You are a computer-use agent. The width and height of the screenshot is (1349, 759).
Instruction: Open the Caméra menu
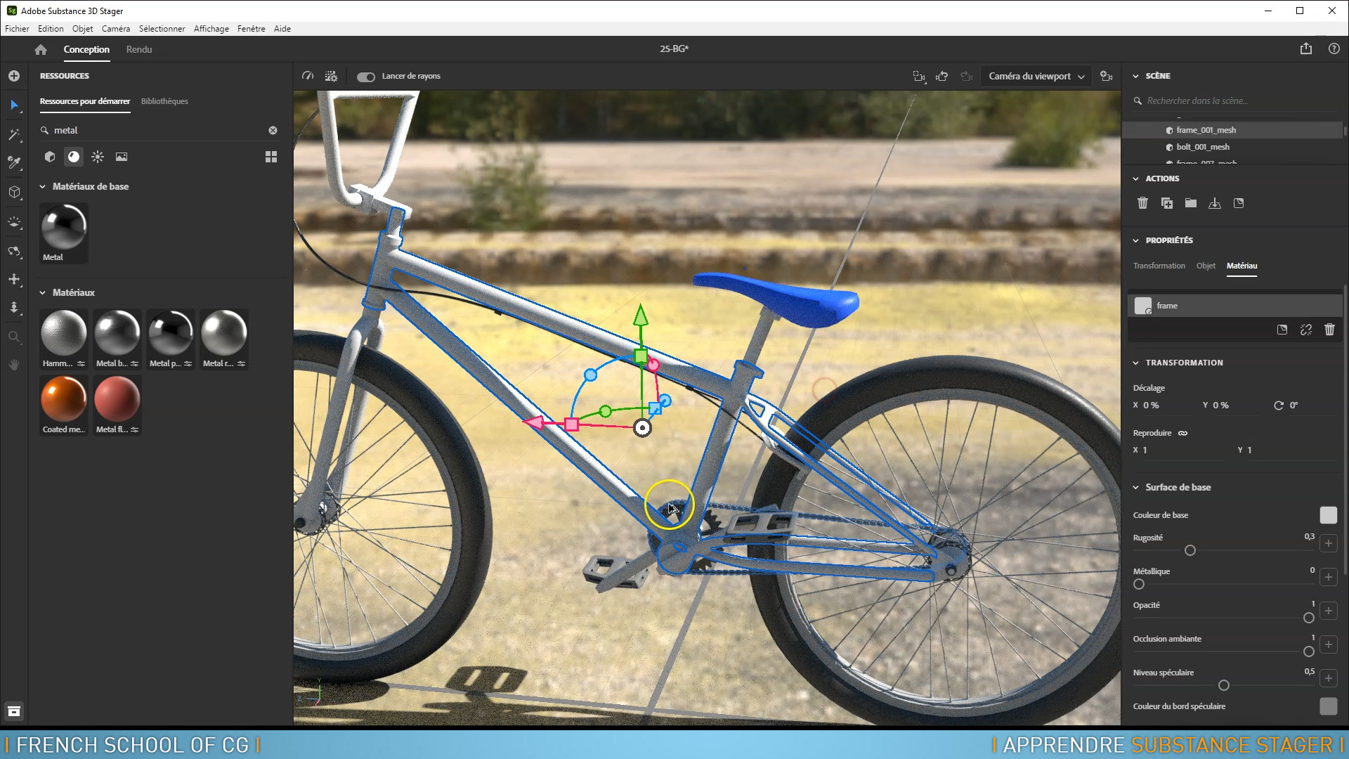tap(115, 29)
